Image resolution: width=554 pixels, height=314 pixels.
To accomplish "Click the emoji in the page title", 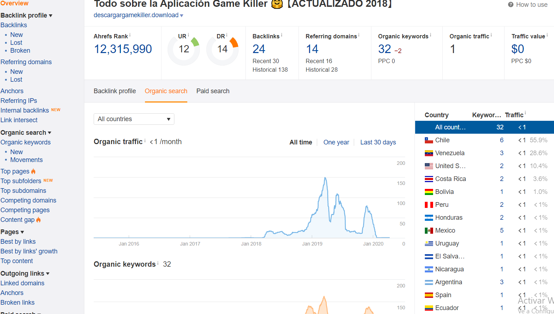I will coord(277,4).
